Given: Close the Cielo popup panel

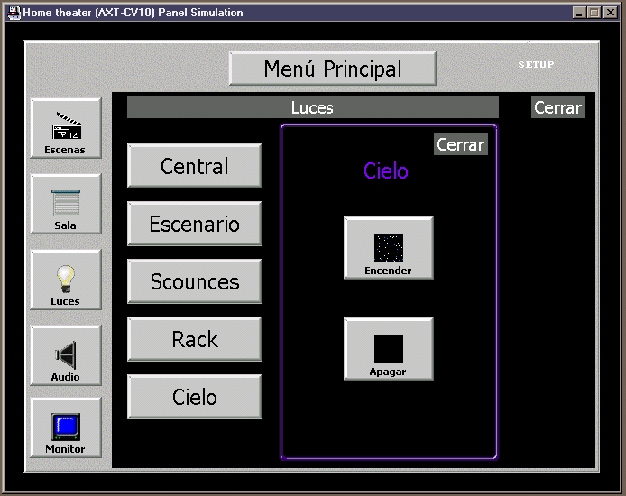Looking at the screenshot, I should pos(460,144).
